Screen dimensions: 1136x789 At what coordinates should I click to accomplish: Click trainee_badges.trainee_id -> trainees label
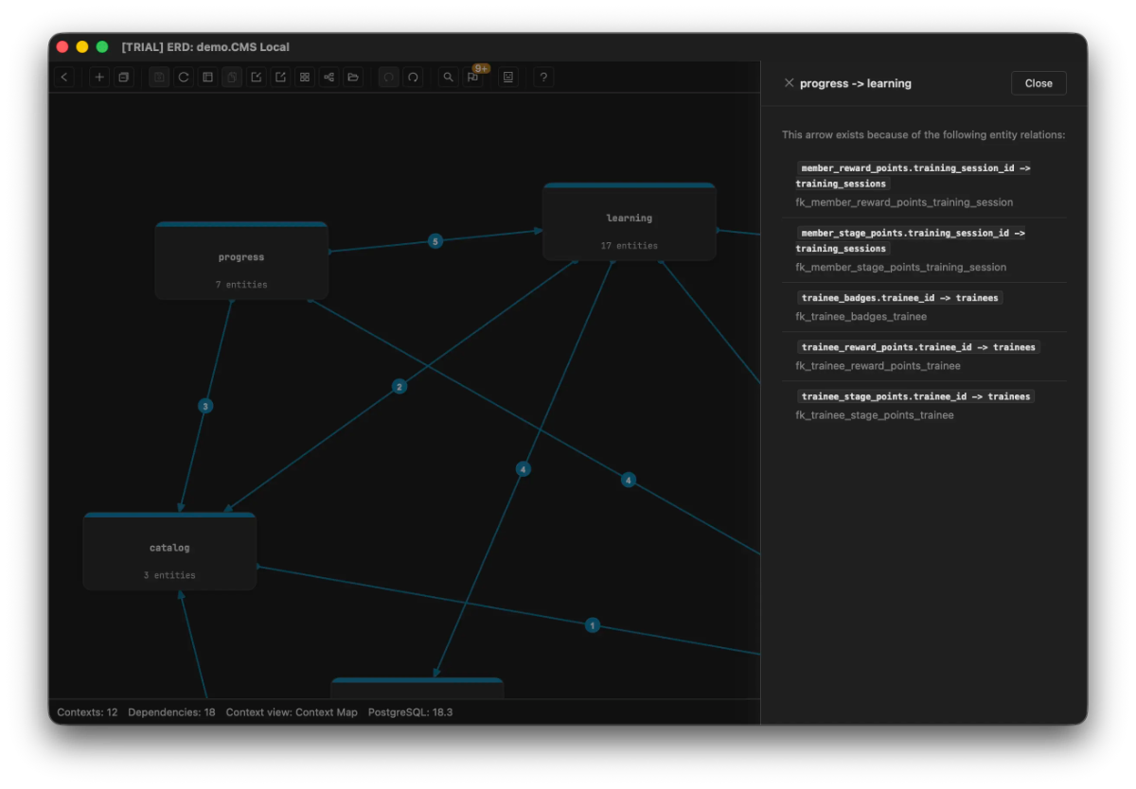coord(899,298)
